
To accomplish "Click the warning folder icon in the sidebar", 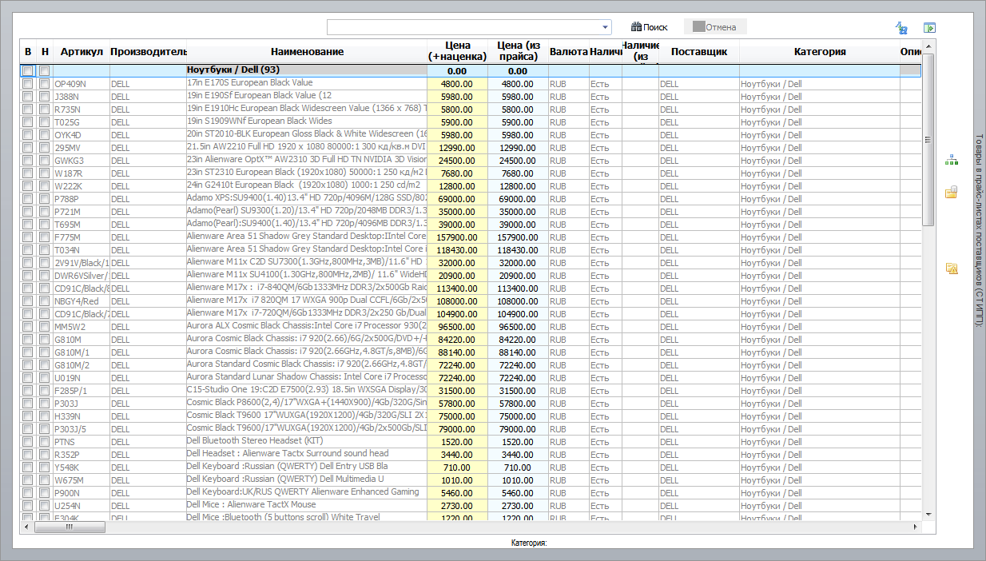I will pyautogui.click(x=952, y=269).
